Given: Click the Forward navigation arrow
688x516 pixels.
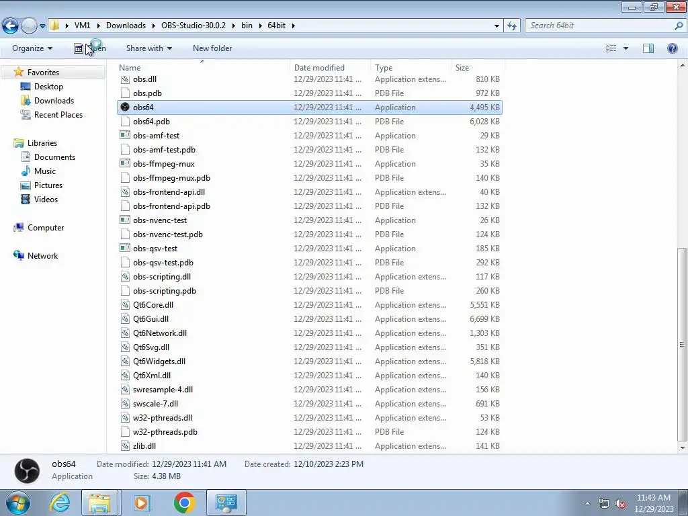Looking at the screenshot, I should point(29,26).
